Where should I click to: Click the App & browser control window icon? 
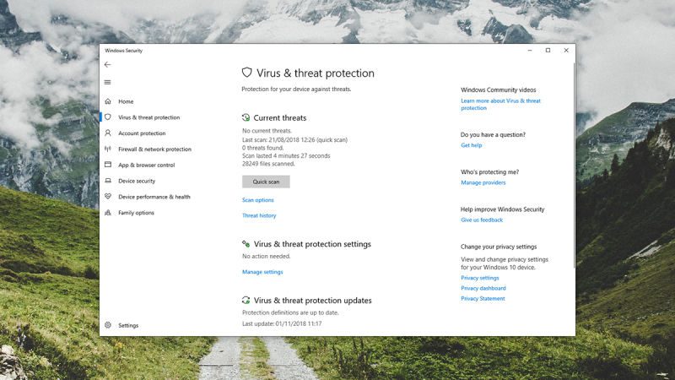(x=108, y=165)
